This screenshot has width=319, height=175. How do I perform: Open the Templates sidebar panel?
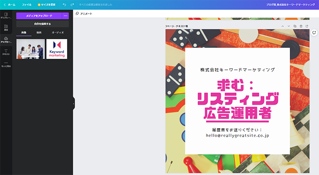pos(6,15)
